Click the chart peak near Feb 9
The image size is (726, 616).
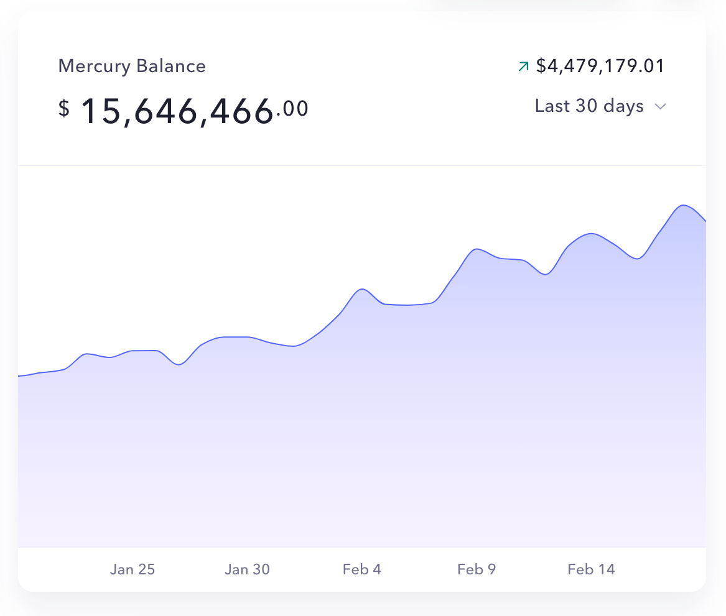[478, 249]
